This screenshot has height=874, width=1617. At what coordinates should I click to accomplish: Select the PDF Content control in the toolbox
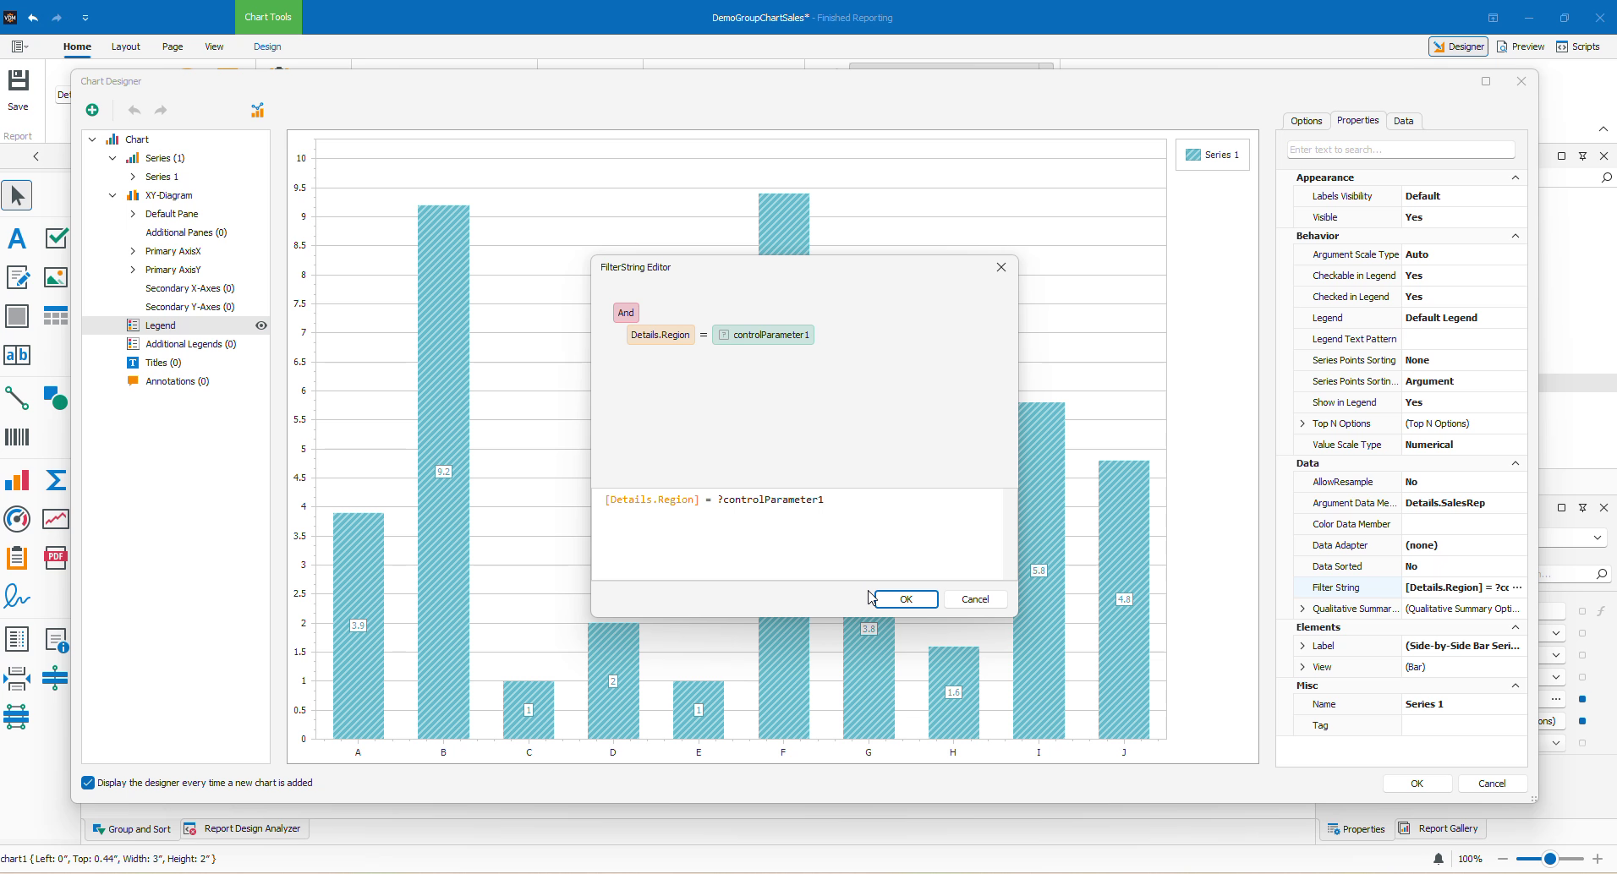pos(56,558)
